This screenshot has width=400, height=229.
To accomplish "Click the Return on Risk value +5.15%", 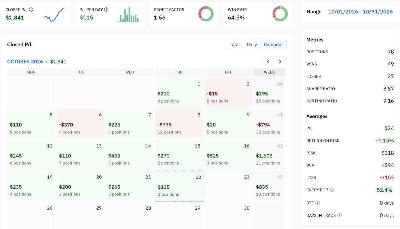I will (x=385, y=140).
